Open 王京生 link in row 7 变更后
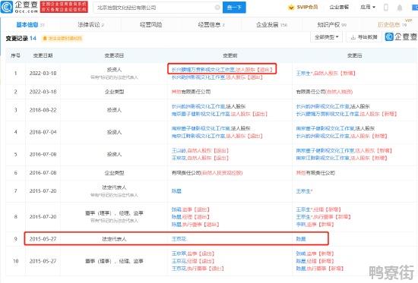The image size is (418, 283). pyautogui.click(x=304, y=191)
